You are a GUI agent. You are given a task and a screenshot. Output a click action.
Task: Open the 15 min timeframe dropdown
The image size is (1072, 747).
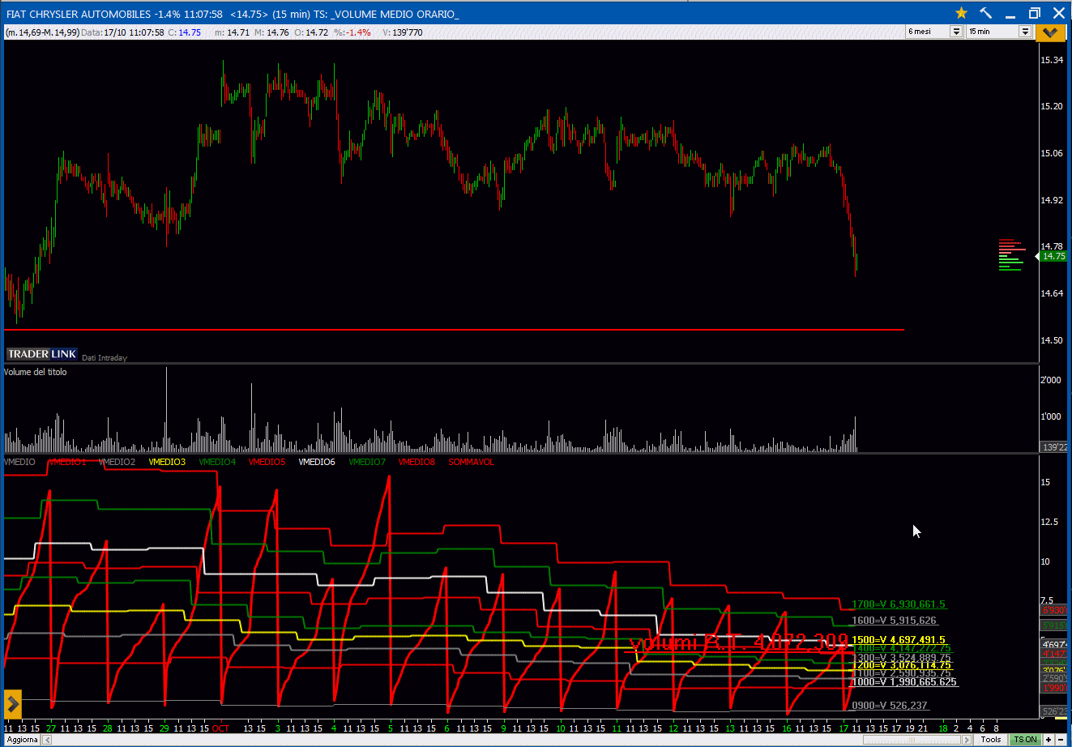coord(999,32)
